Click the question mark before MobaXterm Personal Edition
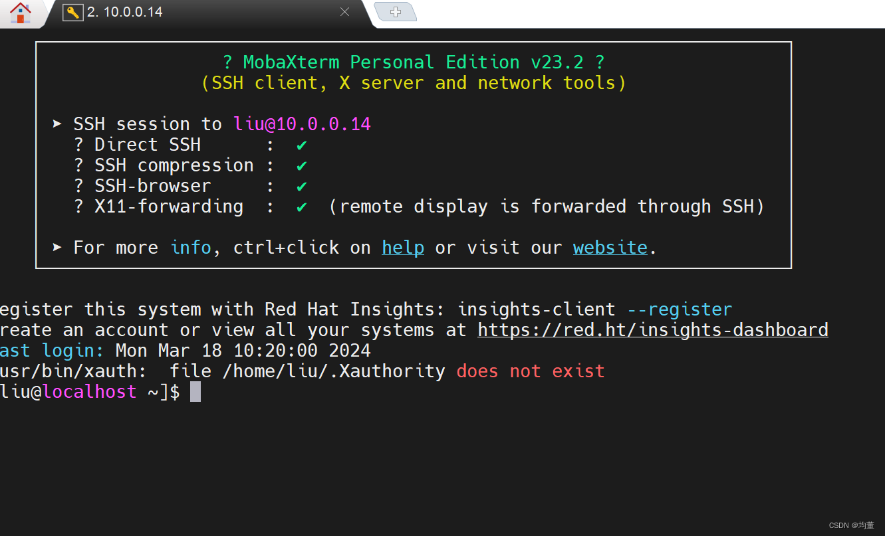885x536 pixels. (x=228, y=62)
